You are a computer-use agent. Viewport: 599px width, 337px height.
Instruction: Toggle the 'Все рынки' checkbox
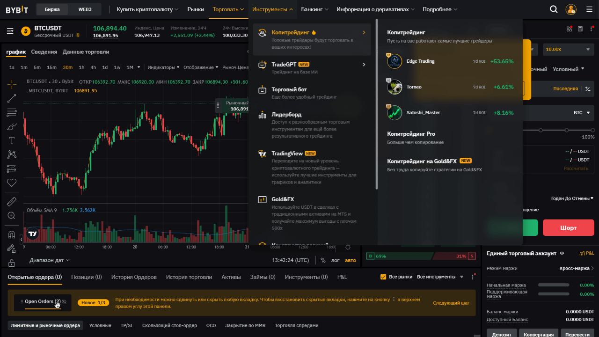point(383,277)
